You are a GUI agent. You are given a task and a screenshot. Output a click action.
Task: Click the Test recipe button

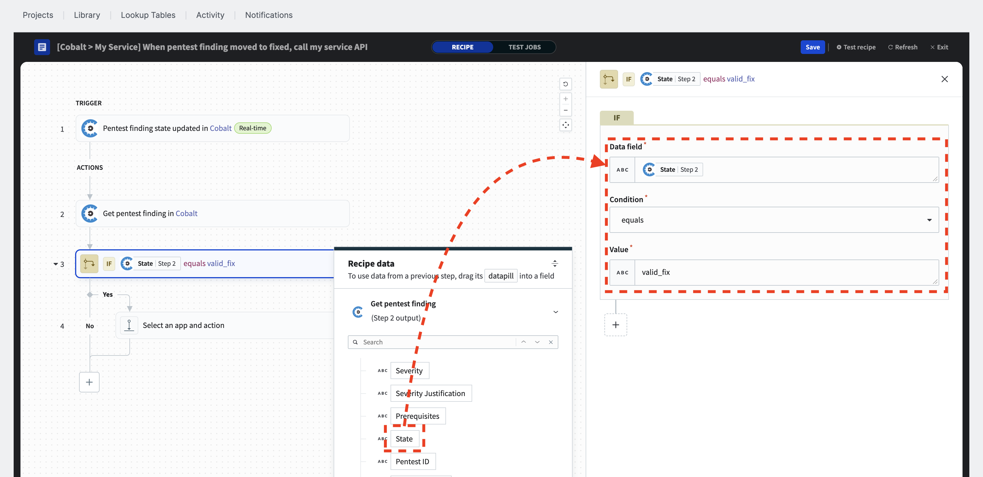pos(856,46)
